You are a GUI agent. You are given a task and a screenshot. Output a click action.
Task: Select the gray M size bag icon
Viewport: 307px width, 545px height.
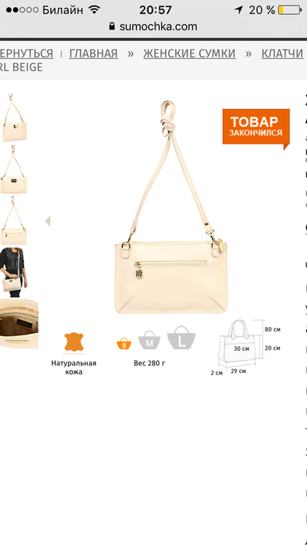(x=149, y=340)
